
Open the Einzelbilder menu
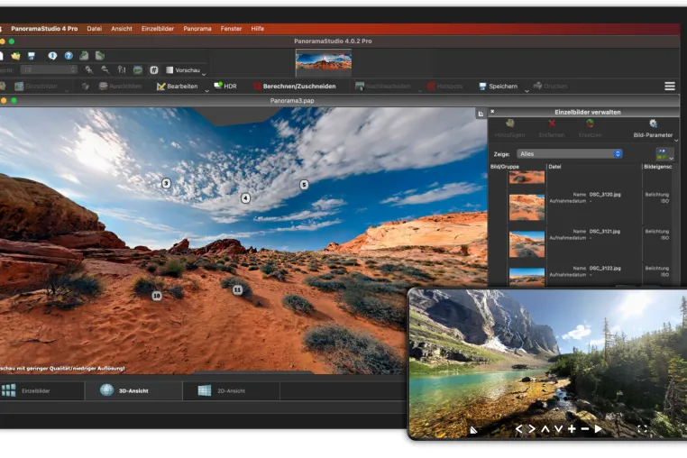pos(158,29)
